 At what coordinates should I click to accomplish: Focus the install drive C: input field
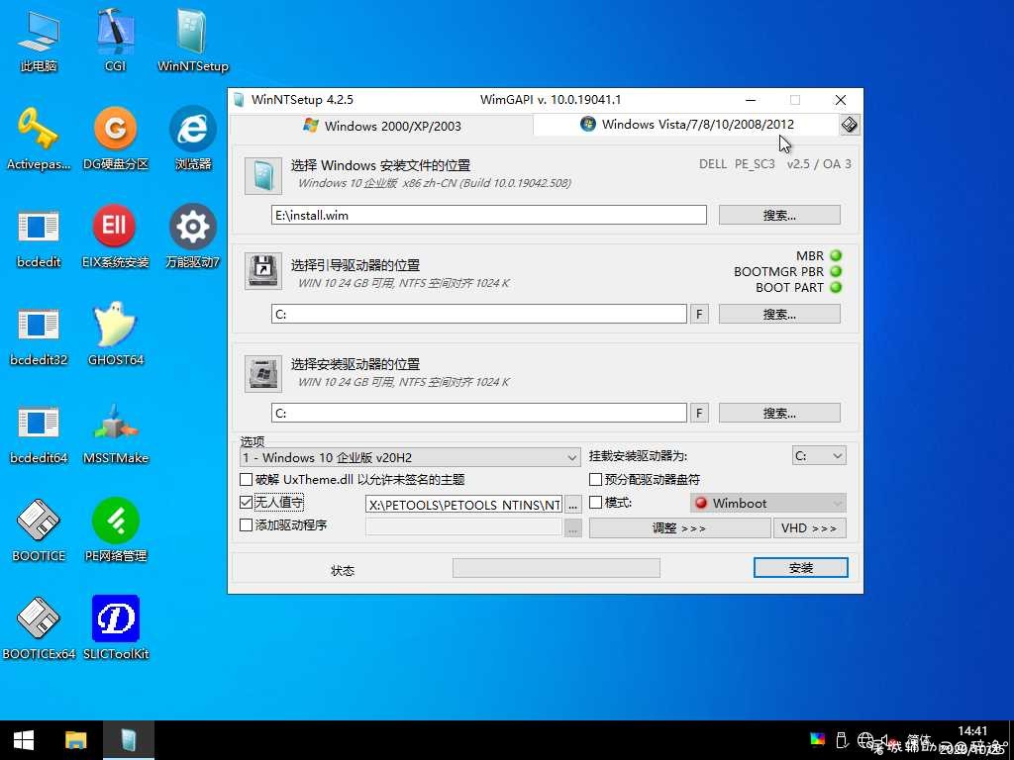[479, 413]
